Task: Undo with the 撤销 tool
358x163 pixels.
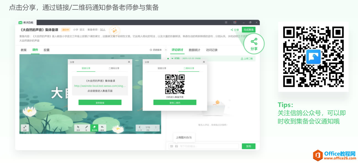Action: click(x=102, y=128)
